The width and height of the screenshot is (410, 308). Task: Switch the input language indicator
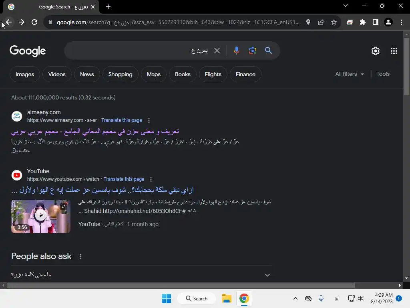click(x=336, y=298)
